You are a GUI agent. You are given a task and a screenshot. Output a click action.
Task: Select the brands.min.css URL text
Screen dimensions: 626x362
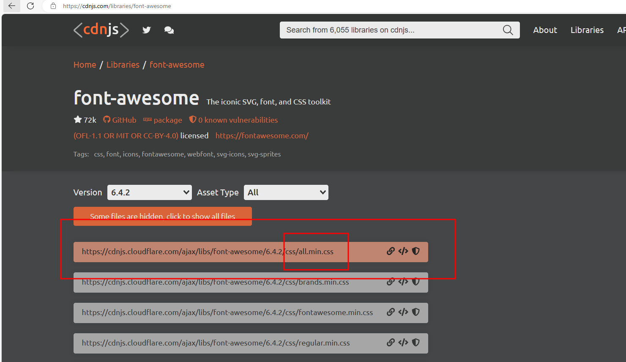pyautogui.click(x=216, y=282)
